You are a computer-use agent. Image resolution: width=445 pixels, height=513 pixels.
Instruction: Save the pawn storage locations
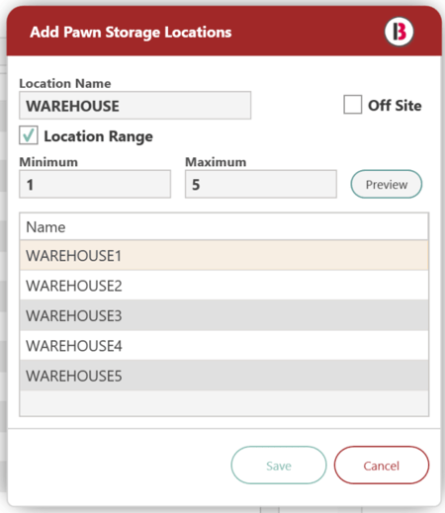(x=279, y=466)
